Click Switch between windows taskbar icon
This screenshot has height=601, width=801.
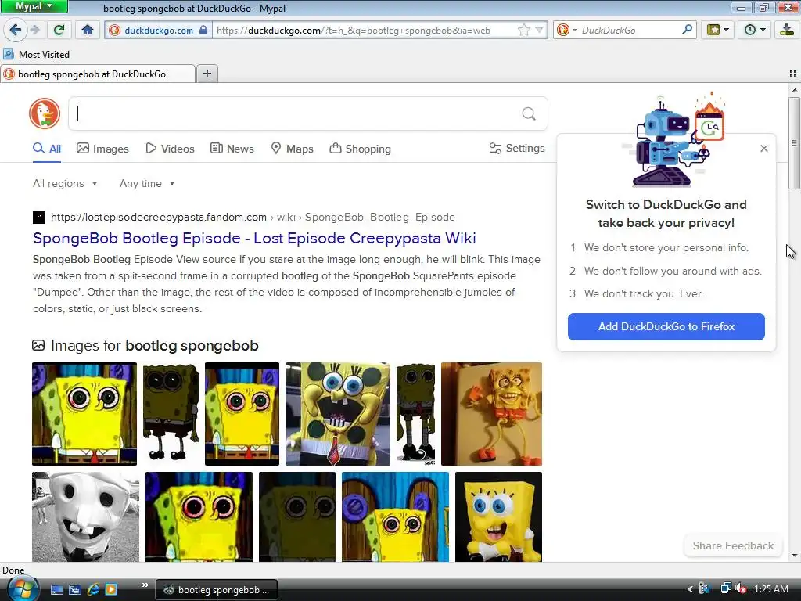tap(75, 590)
